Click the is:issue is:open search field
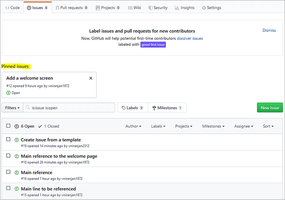285x200 pixels. point(72,108)
